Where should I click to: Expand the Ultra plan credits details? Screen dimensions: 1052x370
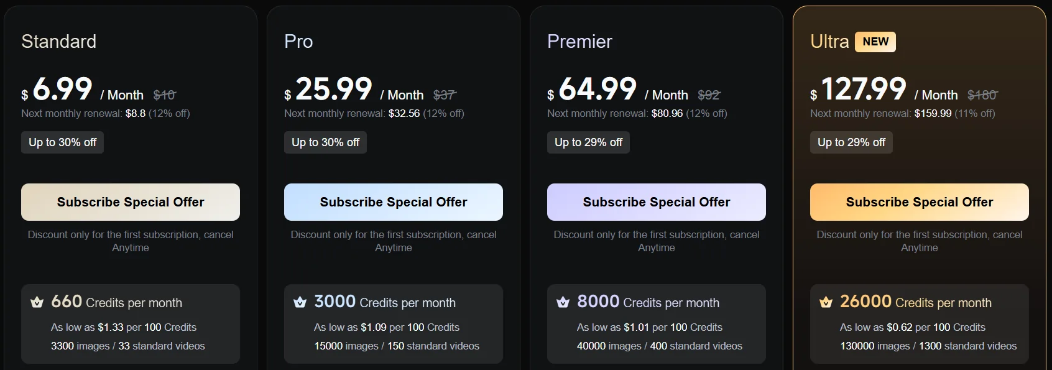(x=919, y=324)
